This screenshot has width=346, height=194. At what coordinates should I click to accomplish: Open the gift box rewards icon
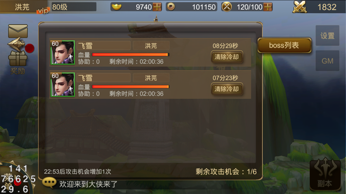tap(18, 59)
